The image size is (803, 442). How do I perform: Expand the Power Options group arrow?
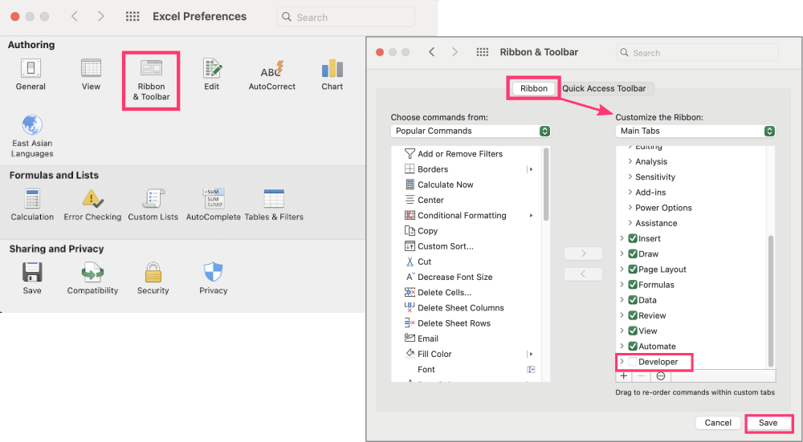point(630,207)
